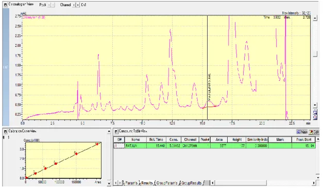Screen dimensions: 323x188
Task: Click chromatogram vertical scrollbar down arrow
Action: coord(315,105)
